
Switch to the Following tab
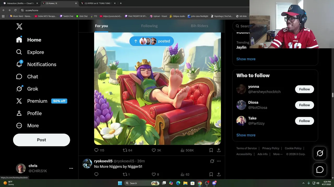(x=149, y=26)
